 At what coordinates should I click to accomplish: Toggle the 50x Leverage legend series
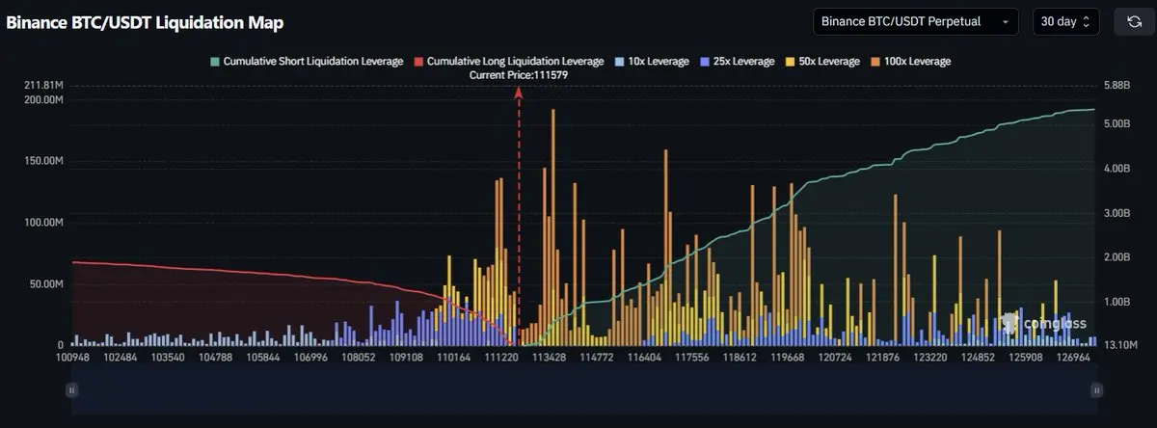point(821,62)
